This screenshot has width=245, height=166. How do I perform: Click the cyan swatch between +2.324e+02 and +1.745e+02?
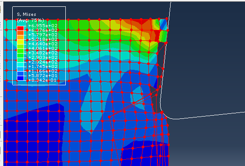click(x=20, y=64)
